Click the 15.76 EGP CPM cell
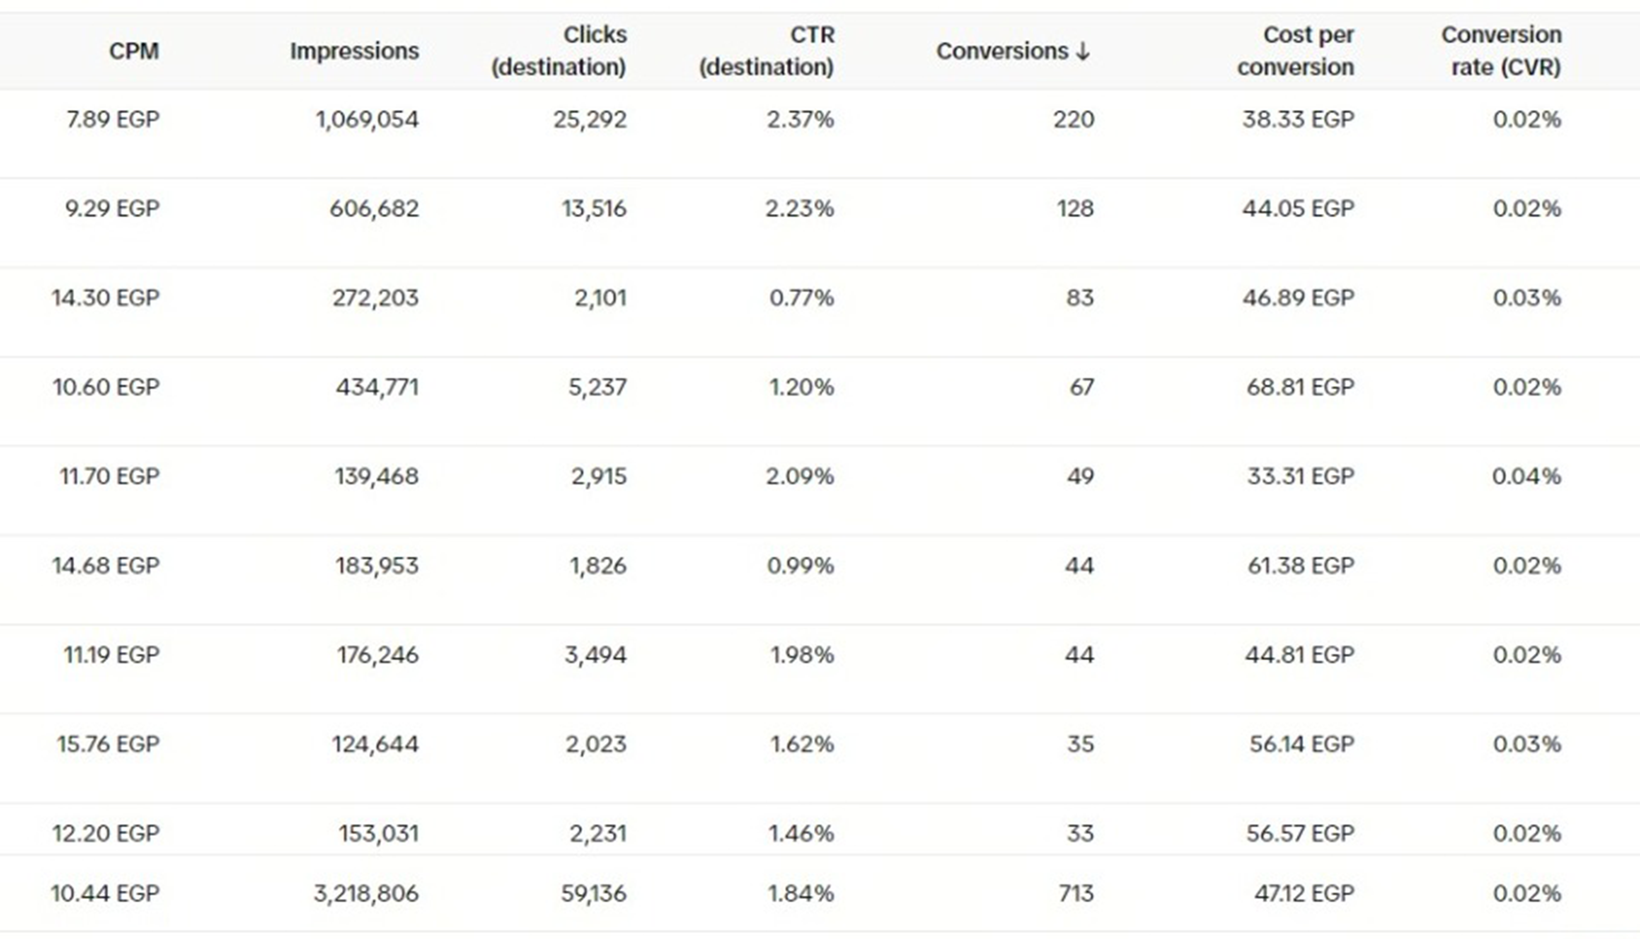Viewport: 1640px width, 939px height. [x=108, y=744]
